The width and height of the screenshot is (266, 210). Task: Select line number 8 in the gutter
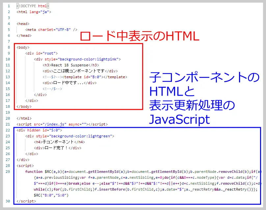[9, 48]
